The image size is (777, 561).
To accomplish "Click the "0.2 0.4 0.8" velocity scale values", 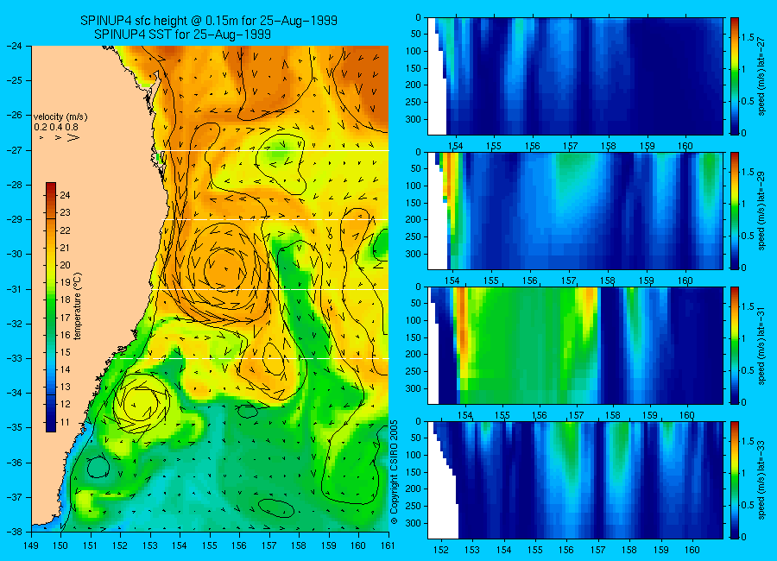I will [56, 127].
